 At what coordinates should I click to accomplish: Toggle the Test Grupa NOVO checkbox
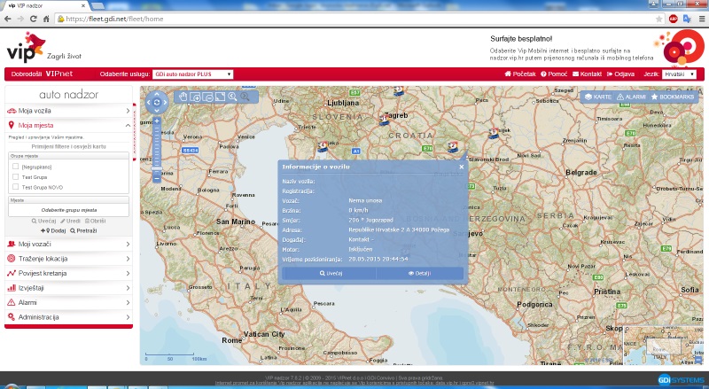coord(15,187)
